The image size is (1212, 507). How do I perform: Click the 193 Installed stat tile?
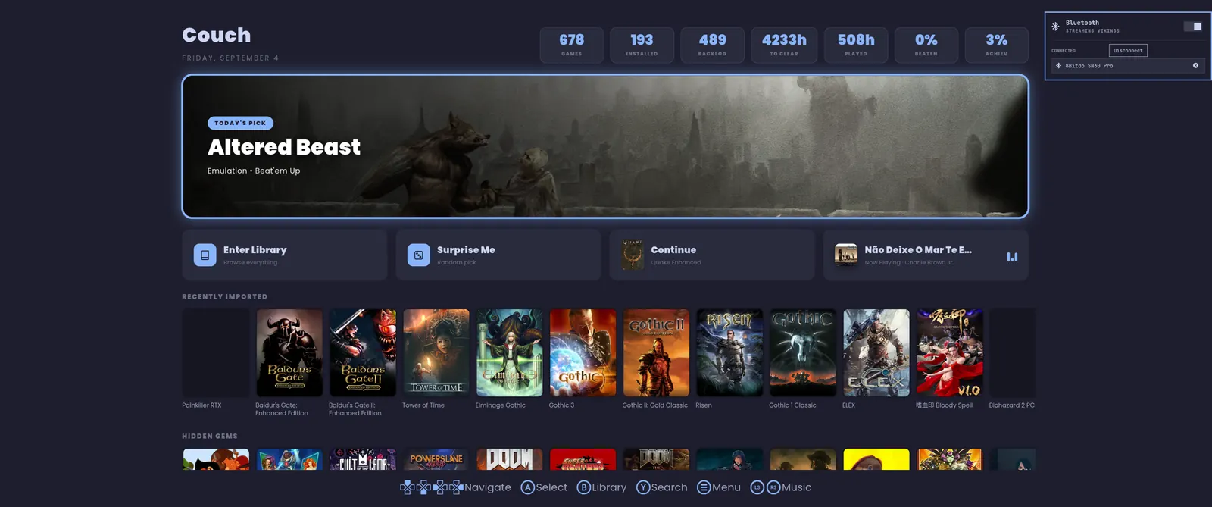click(x=642, y=45)
